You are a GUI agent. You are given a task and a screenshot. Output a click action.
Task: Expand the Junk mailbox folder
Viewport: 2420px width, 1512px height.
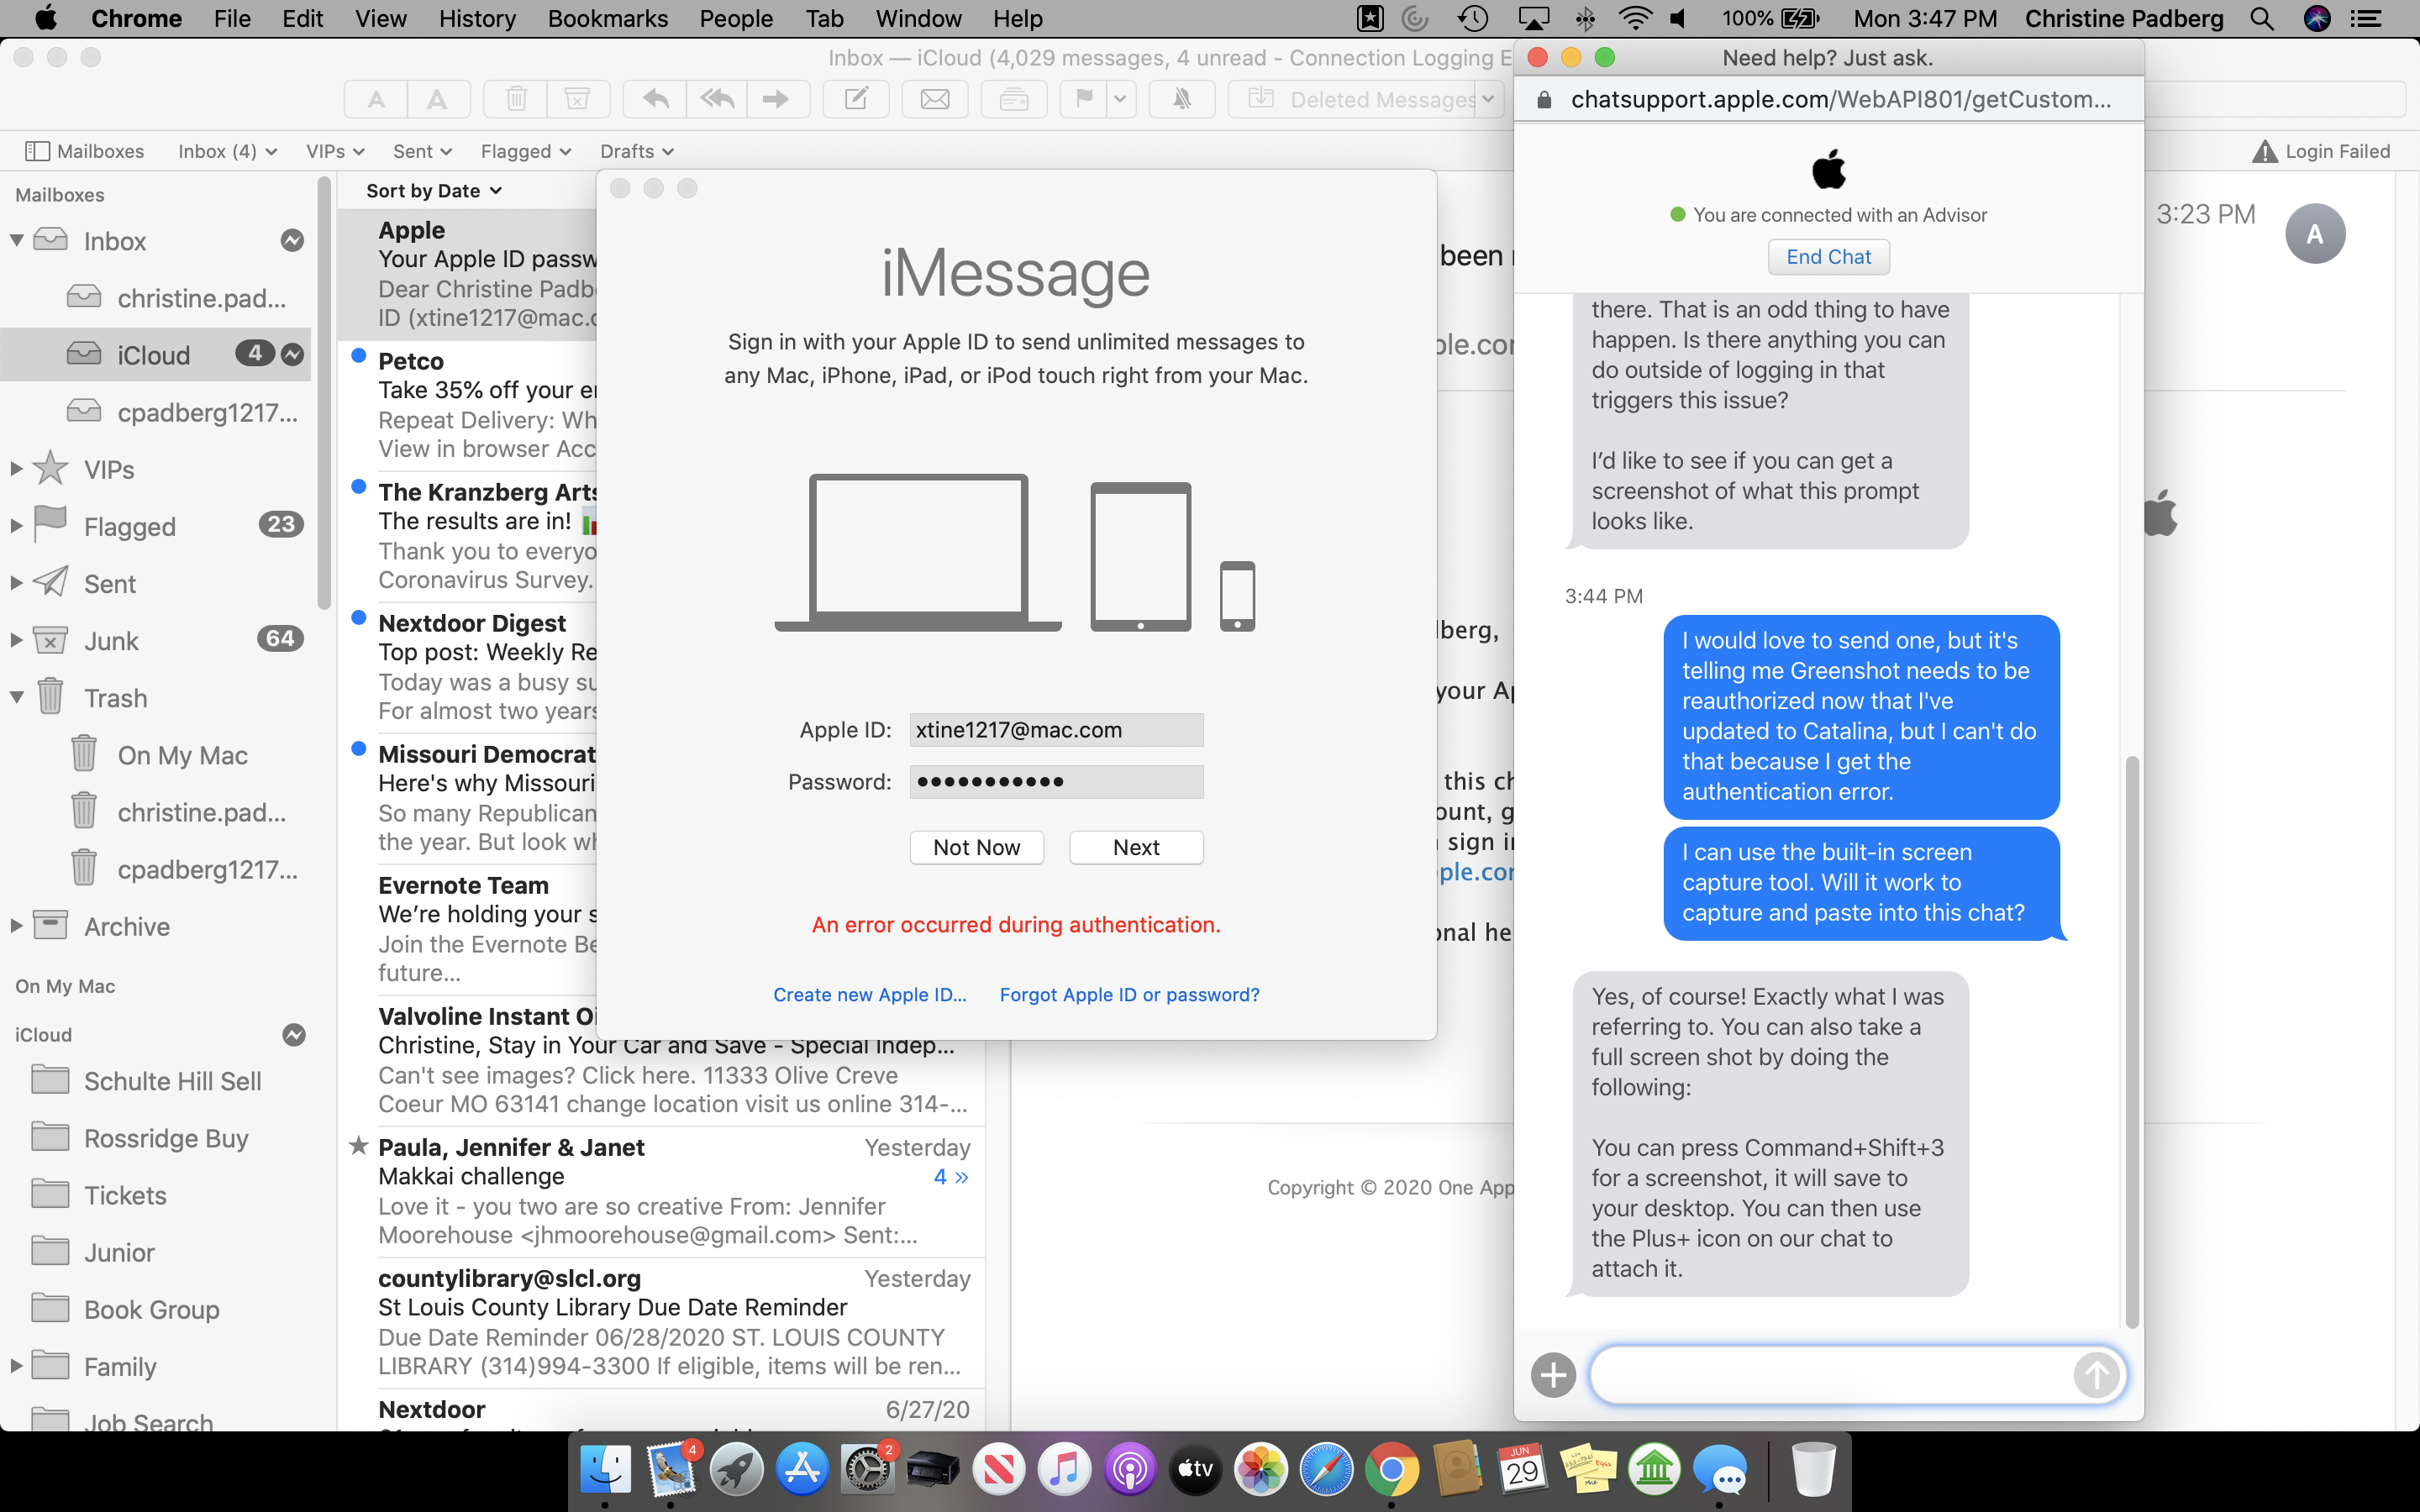click(x=17, y=640)
